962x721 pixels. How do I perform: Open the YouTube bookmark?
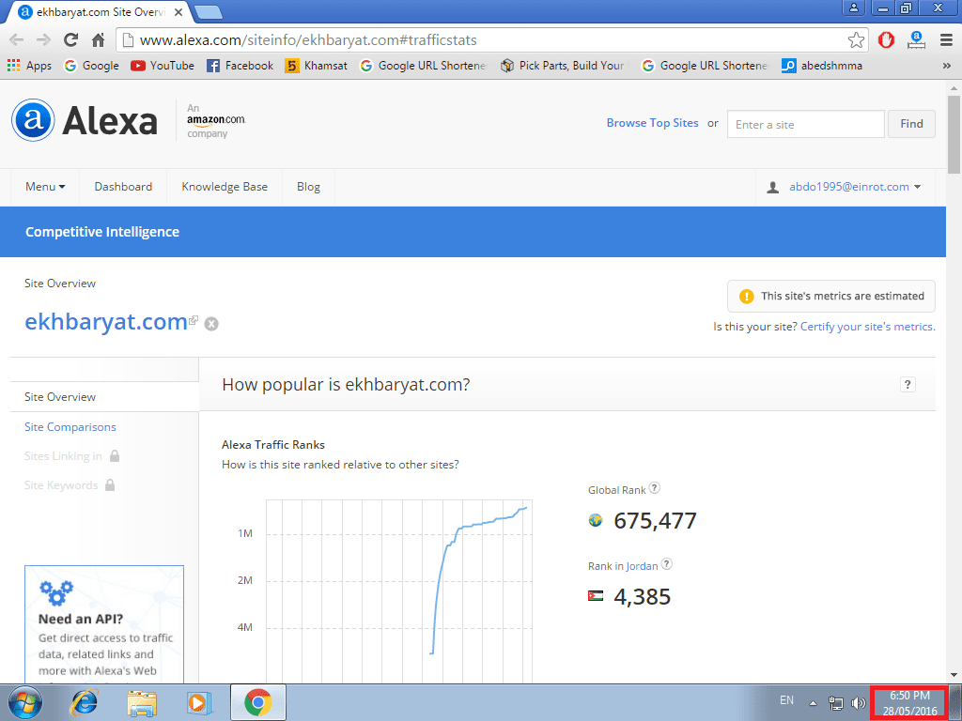(x=162, y=66)
